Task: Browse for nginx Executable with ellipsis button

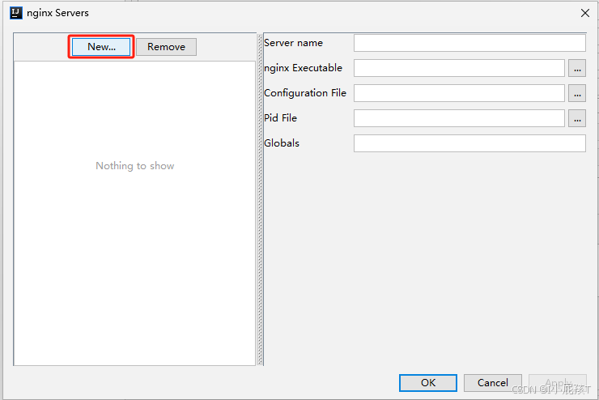Action: tap(577, 68)
